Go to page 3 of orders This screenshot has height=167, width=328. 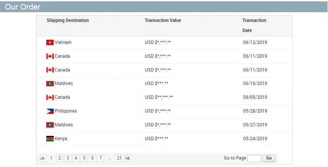(68, 158)
